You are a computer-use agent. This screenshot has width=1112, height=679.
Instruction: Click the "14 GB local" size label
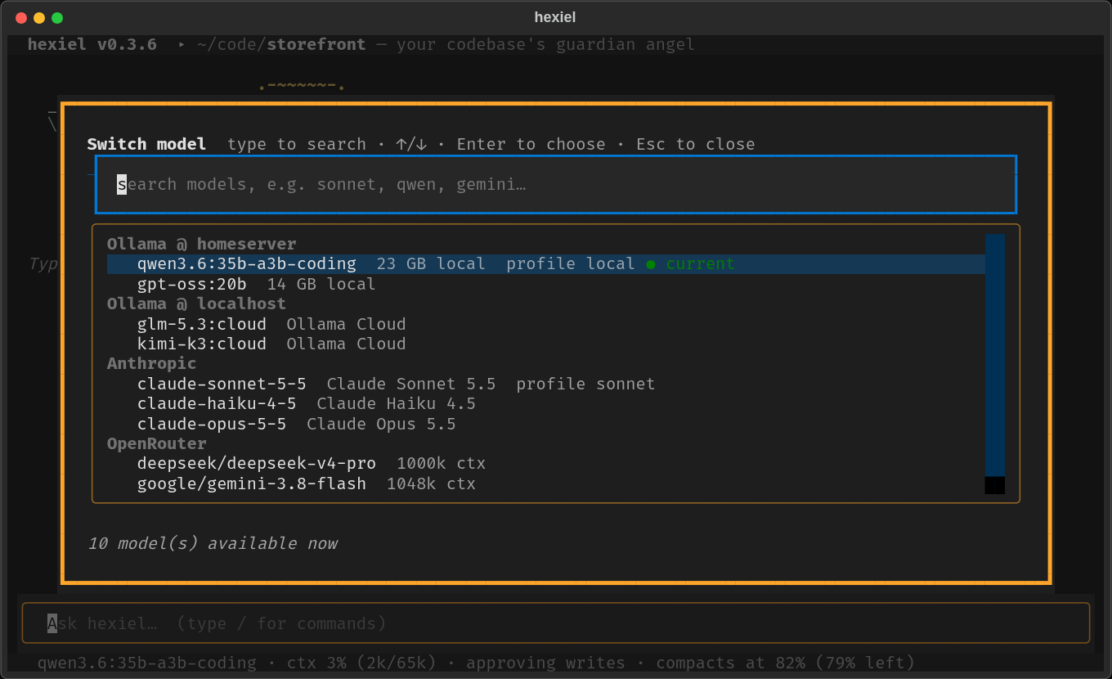coord(321,284)
